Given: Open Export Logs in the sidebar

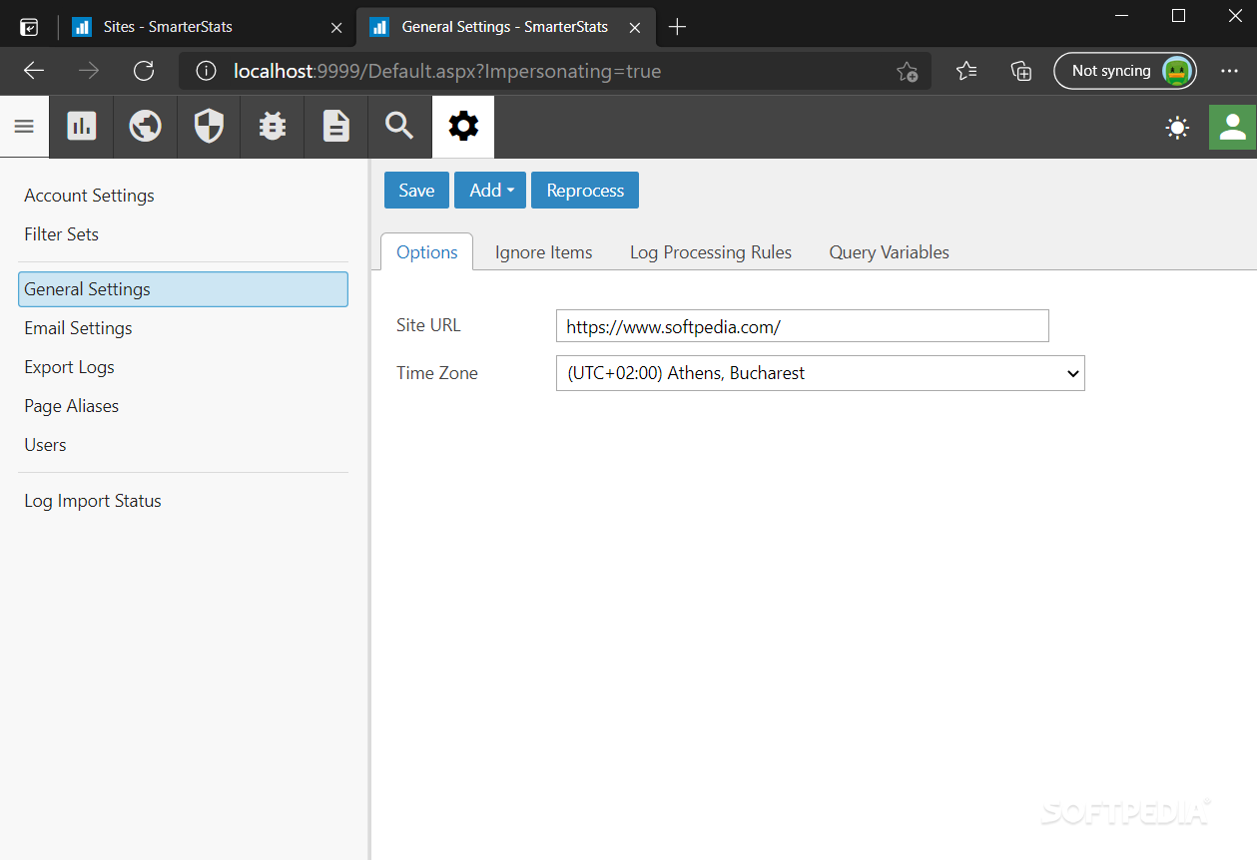Looking at the screenshot, I should tap(69, 367).
